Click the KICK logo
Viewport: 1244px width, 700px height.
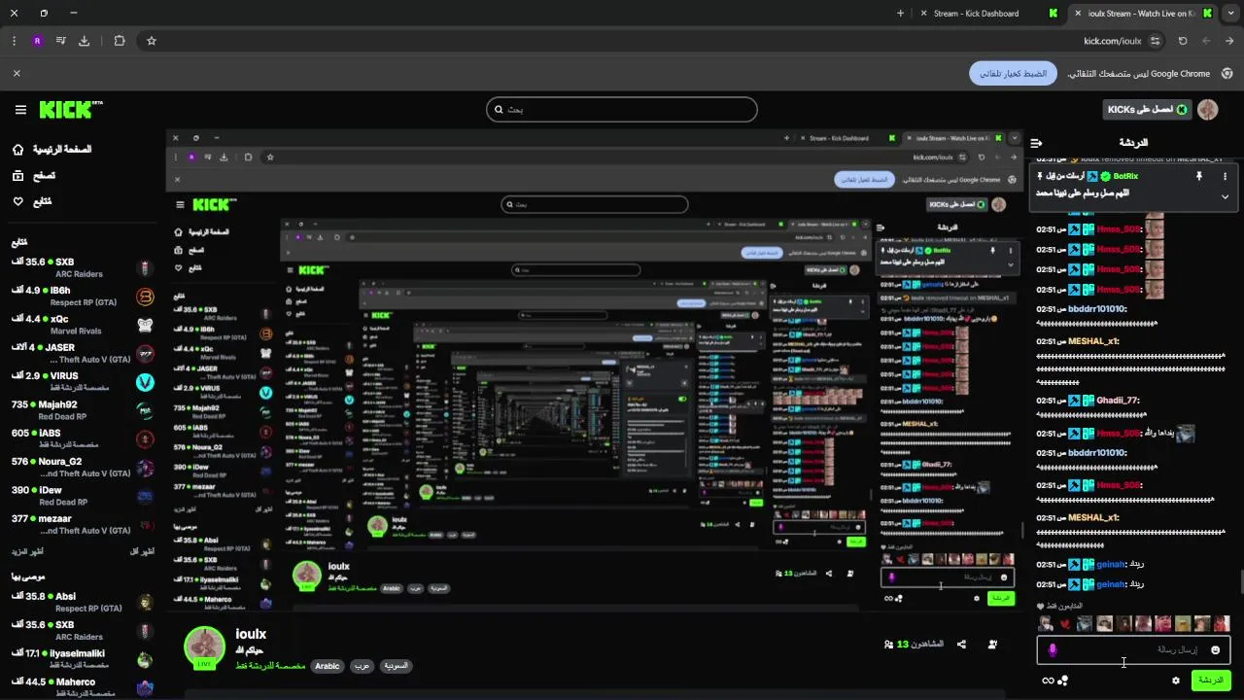pyautogui.click(x=71, y=110)
